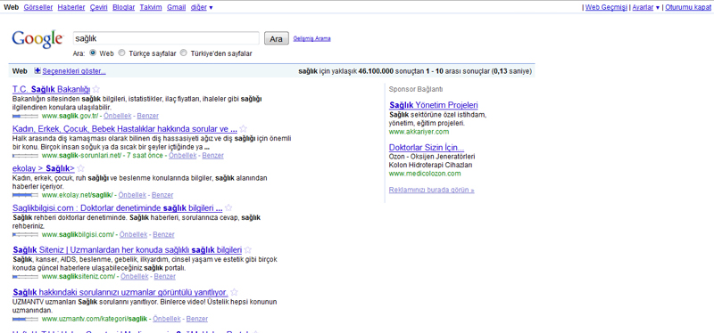Click Web in the top navigation bar
Image resolution: width=714 pixels, height=333 pixels.
12,7
